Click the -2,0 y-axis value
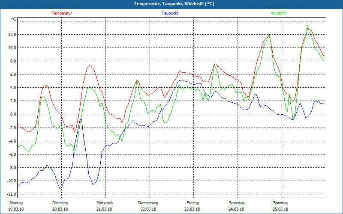The width and height of the screenshot is (343, 214). click(12, 128)
